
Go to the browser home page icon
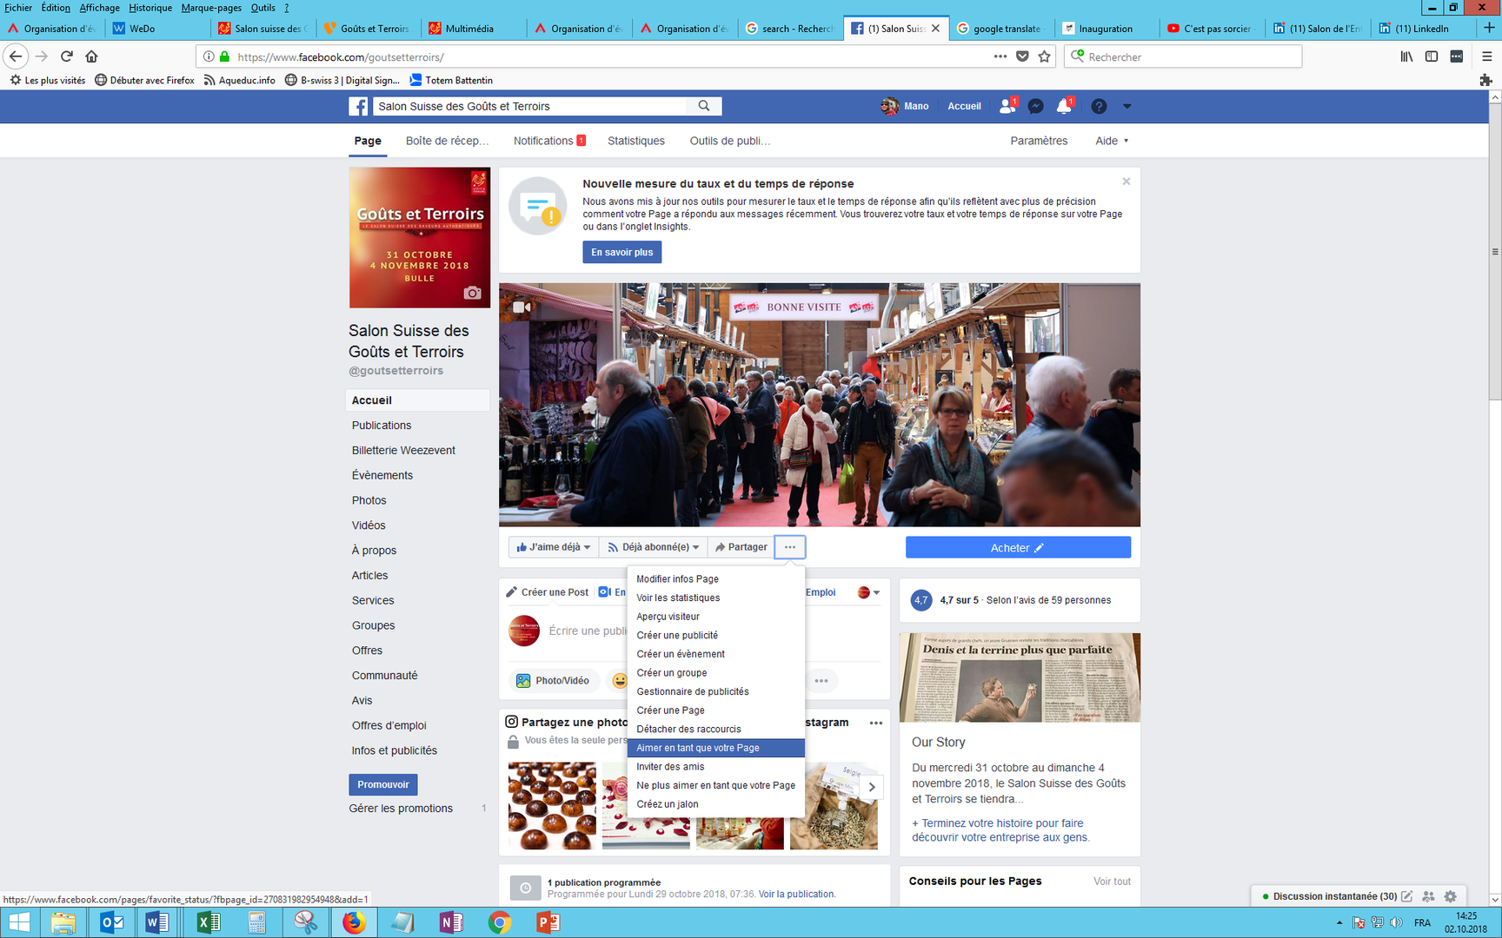click(x=91, y=56)
